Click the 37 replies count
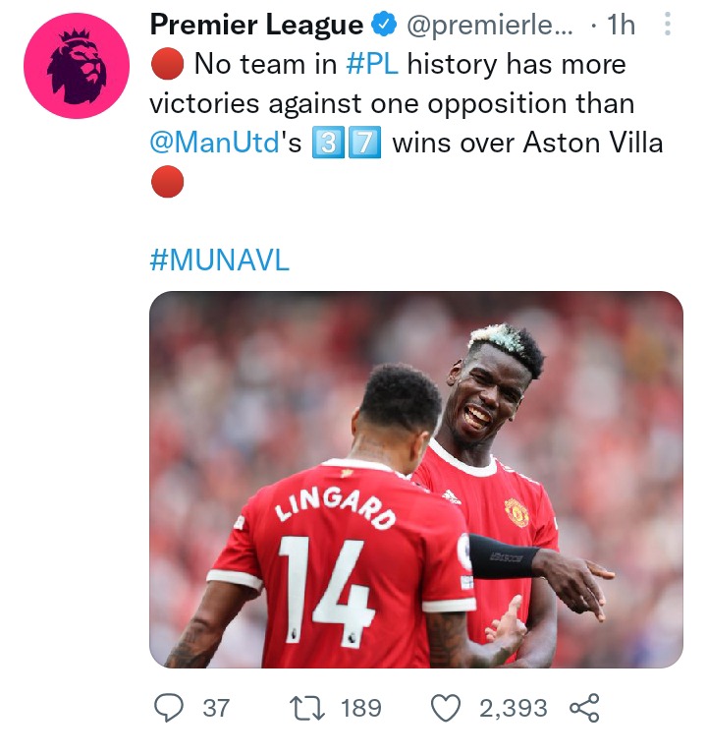 pyautogui.click(x=216, y=708)
